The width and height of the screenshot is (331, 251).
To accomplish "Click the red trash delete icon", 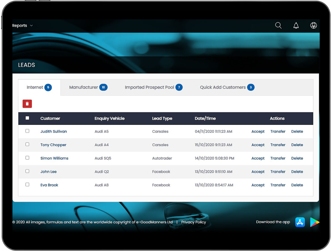I will tap(27, 104).
